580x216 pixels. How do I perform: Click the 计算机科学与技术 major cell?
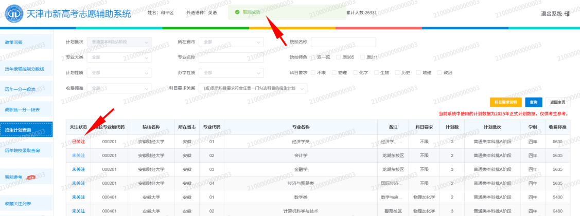pos(301,211)
